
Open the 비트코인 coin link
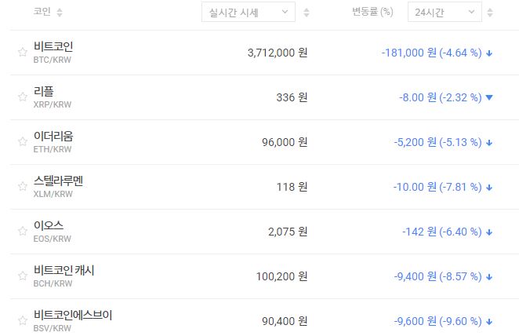point(53,46)
